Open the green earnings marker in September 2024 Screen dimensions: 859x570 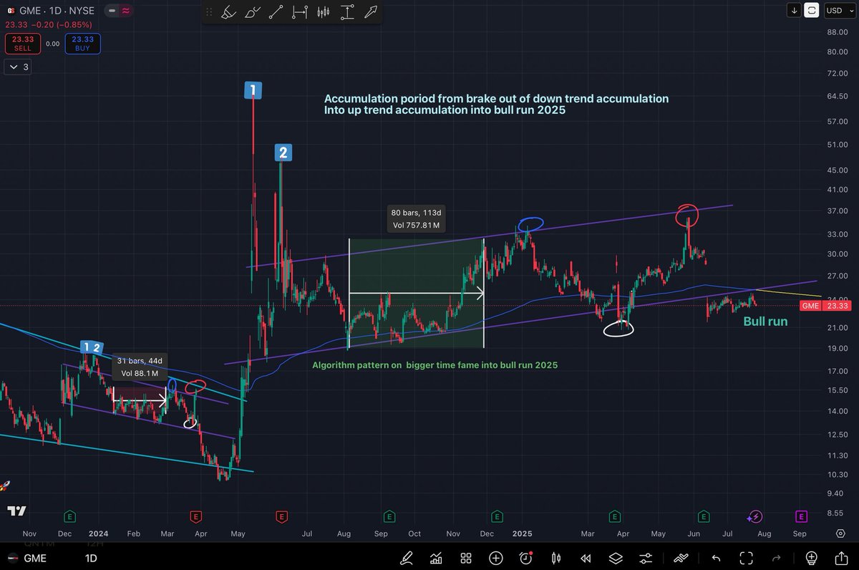[x=389, y=516]
